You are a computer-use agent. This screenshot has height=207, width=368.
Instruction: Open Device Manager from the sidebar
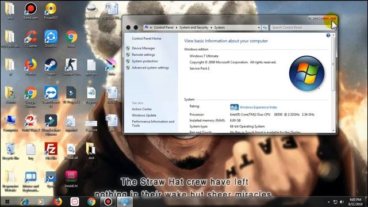tap(143, 48)
